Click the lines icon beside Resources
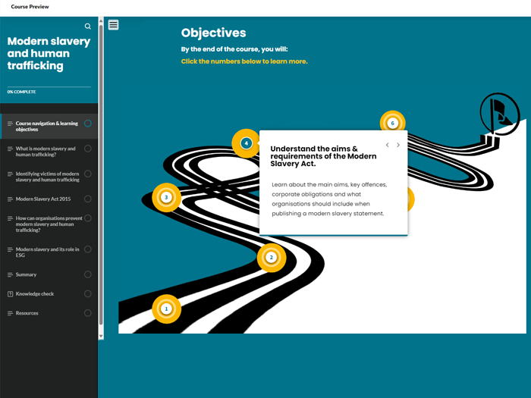Viewport: 531px width, 398px height. tap(10, 313)
